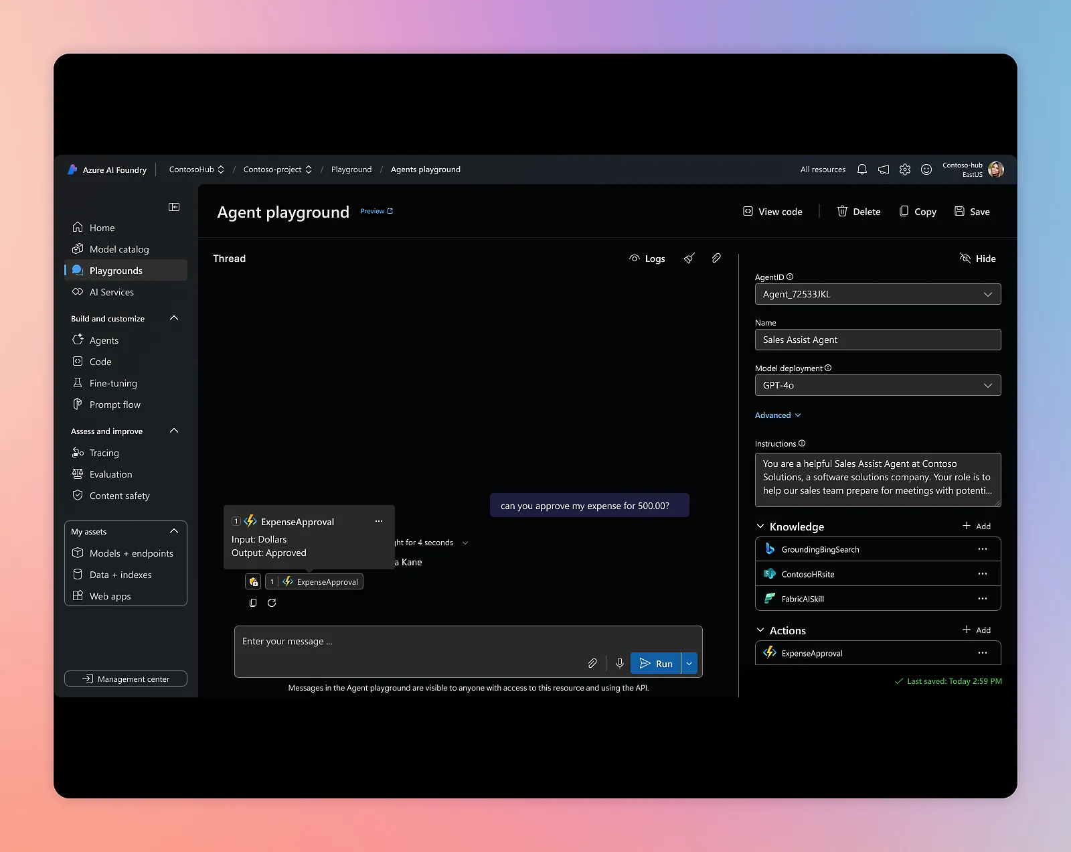Collapse the My assets section
Screen dimensions: 1071x852
click(174, 531)
